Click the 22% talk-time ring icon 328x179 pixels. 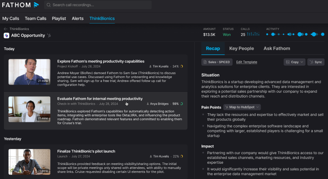click(x=181, y=156)
